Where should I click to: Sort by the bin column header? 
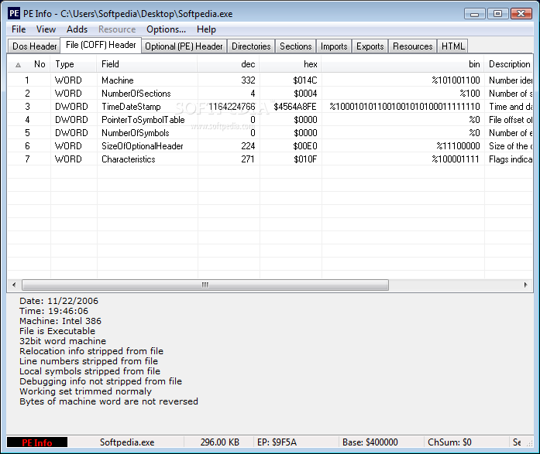(403, 64)
